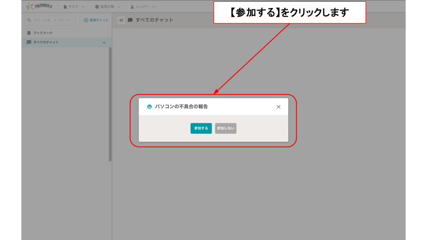
Task: Collapse sidebar with the double chevron button
Action: pos(121,20)
